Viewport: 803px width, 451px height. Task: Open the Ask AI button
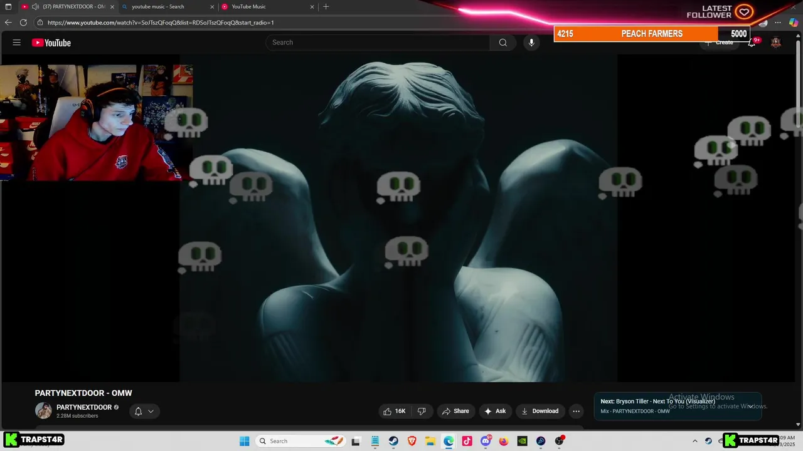tap(495, 411)
